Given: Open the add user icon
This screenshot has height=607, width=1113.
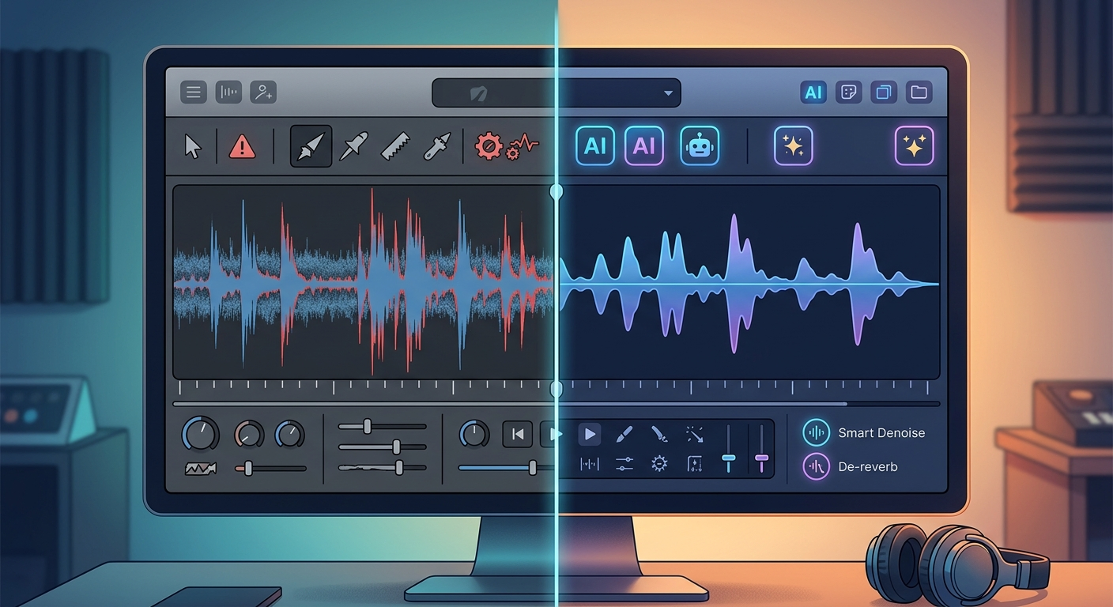Looking at the screenshot, I should point(262,92).
